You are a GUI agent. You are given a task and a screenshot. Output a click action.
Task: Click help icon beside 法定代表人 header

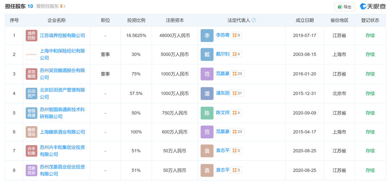click(x=253, y=20)
